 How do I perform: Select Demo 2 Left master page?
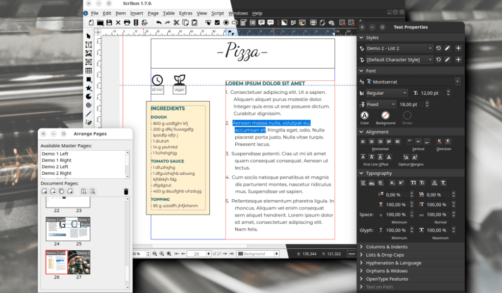point(55,167)
